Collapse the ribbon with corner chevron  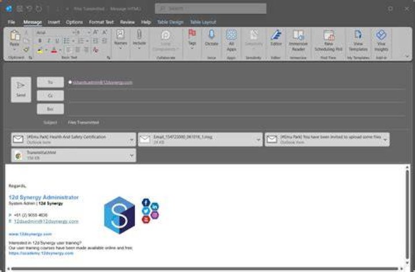coord(407,56)
